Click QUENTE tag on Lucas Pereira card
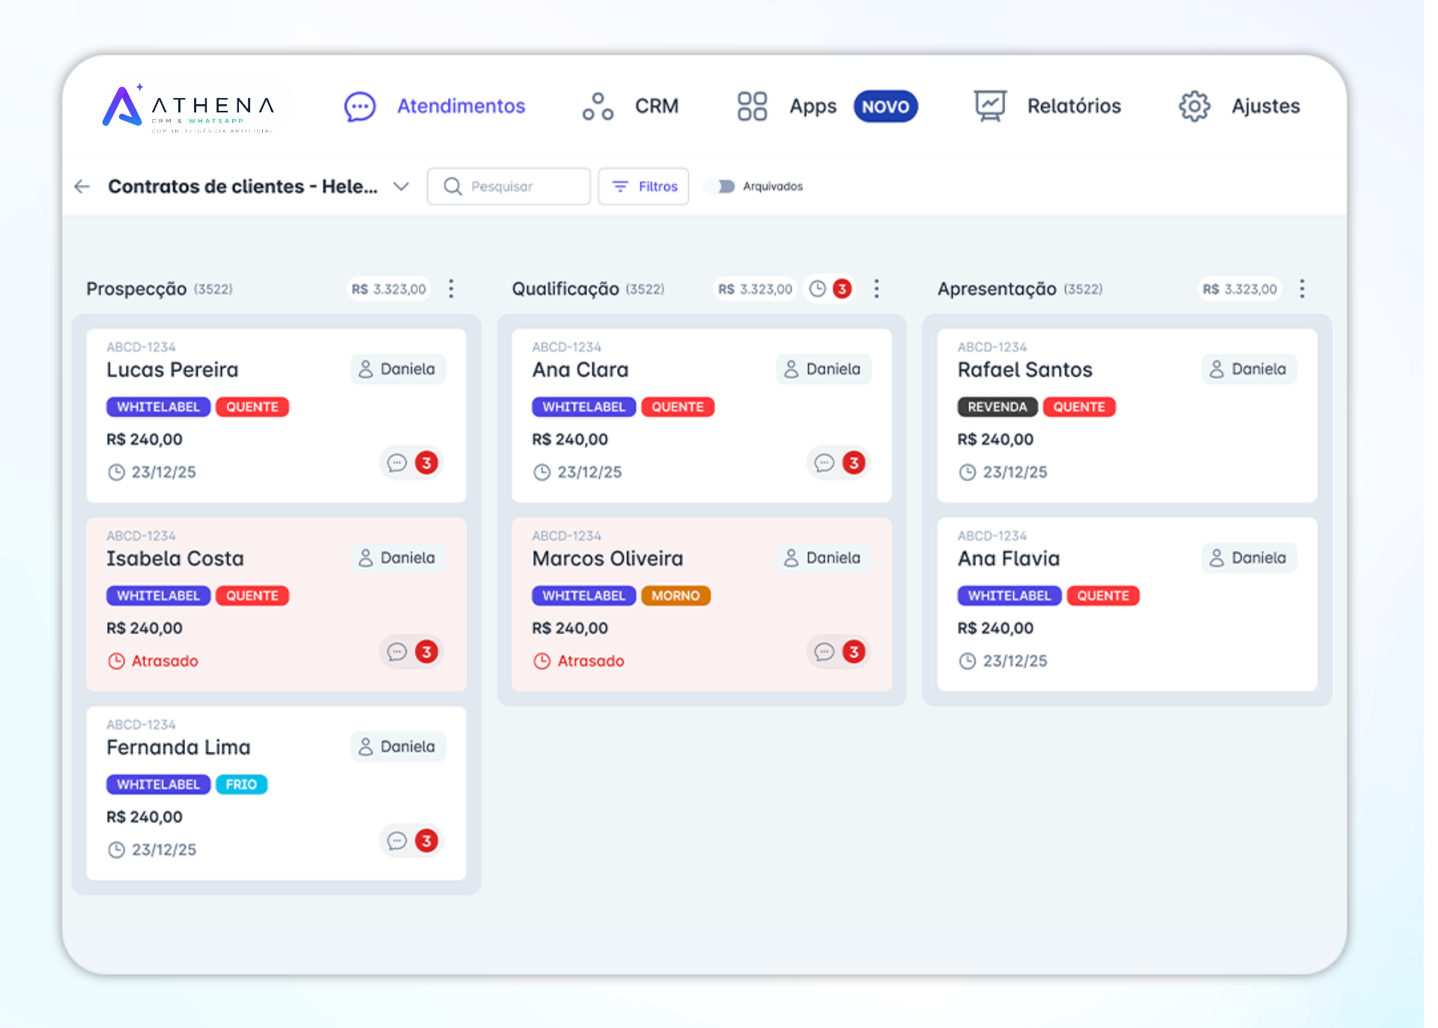This screenshot has width=1438, height=1028. (252, 407)
